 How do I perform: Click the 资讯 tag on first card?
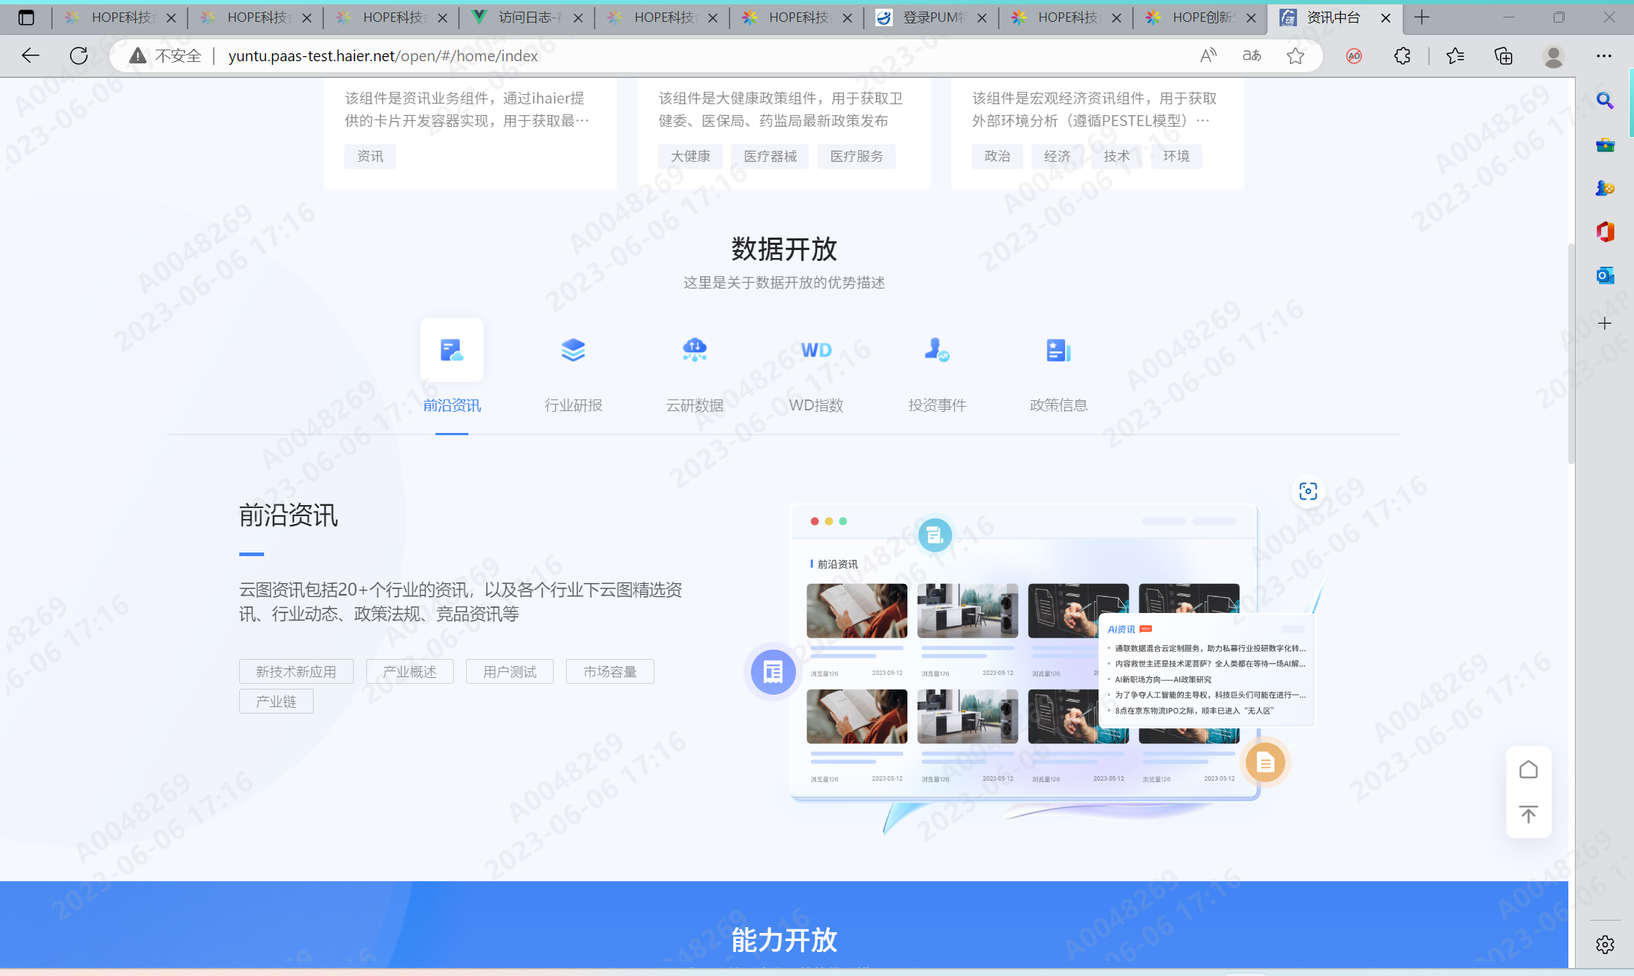click(x=370, y=156)
